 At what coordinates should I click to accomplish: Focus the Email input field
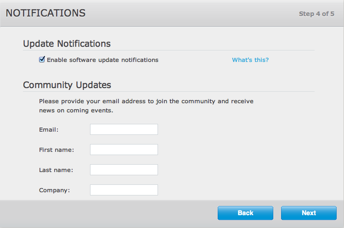pos(124,129)
